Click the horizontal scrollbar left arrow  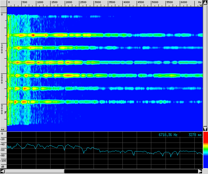click(x=3, y=171)
